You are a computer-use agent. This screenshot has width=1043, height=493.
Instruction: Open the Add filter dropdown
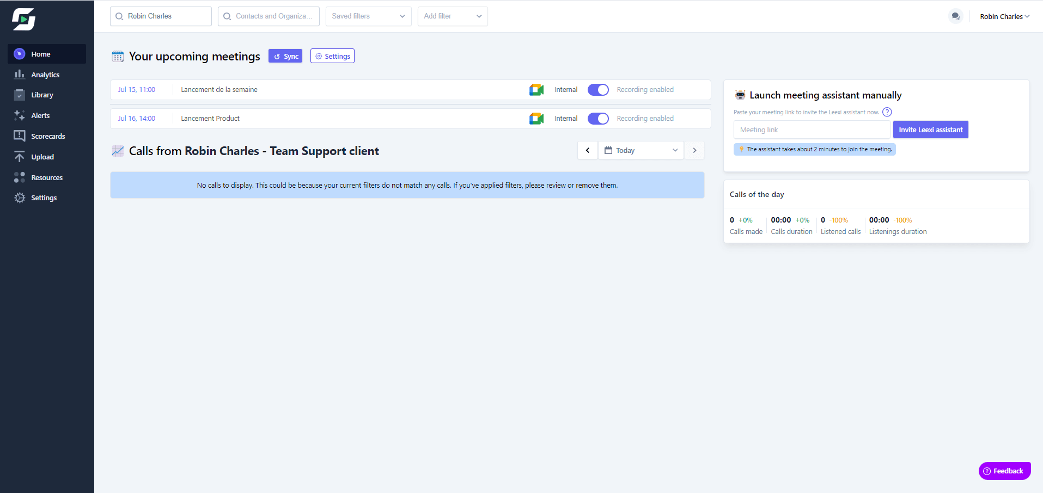[452, 16]
